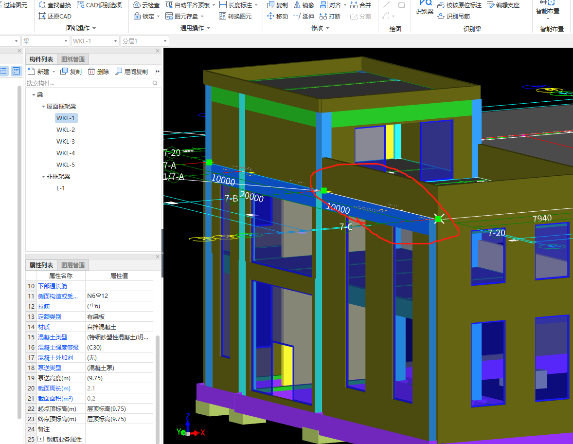This screenshot has height=444, width=573.
Task: Click the 混凝土强度等级 property link
Action: pos(58,348)
